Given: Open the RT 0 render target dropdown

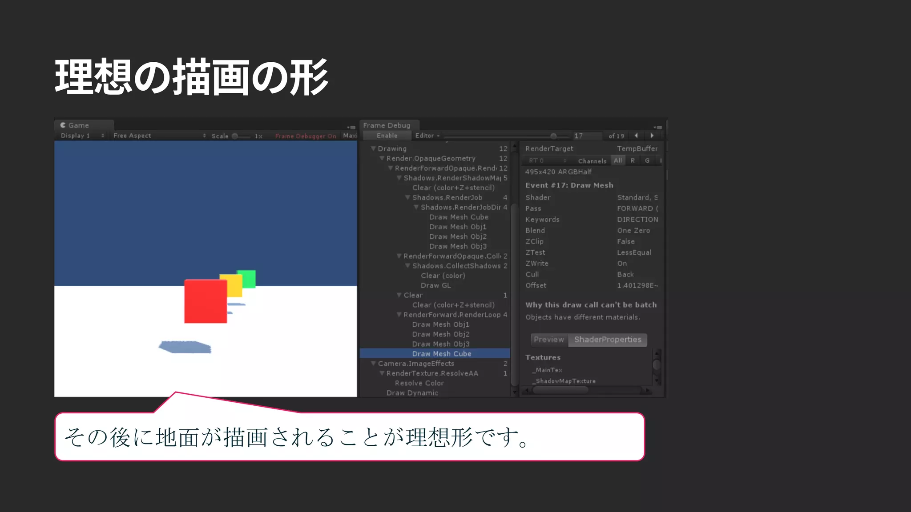Looking at the screenshot, I should [x=547, y=160].
